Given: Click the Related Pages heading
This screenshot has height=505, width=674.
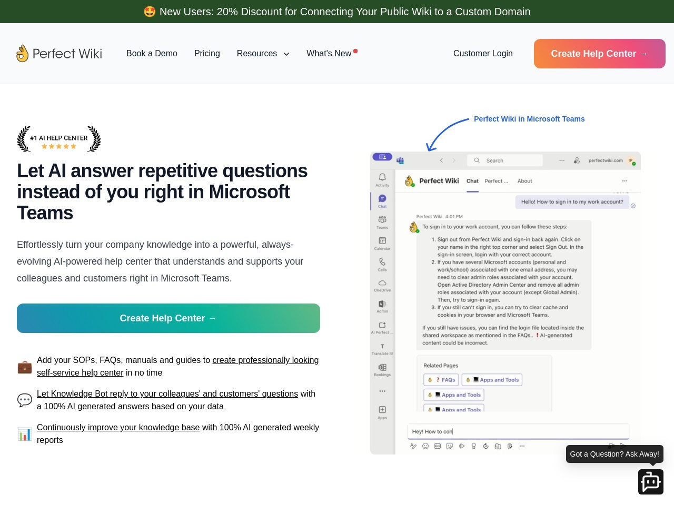Looking at the screenshot, I should (441, 366).
